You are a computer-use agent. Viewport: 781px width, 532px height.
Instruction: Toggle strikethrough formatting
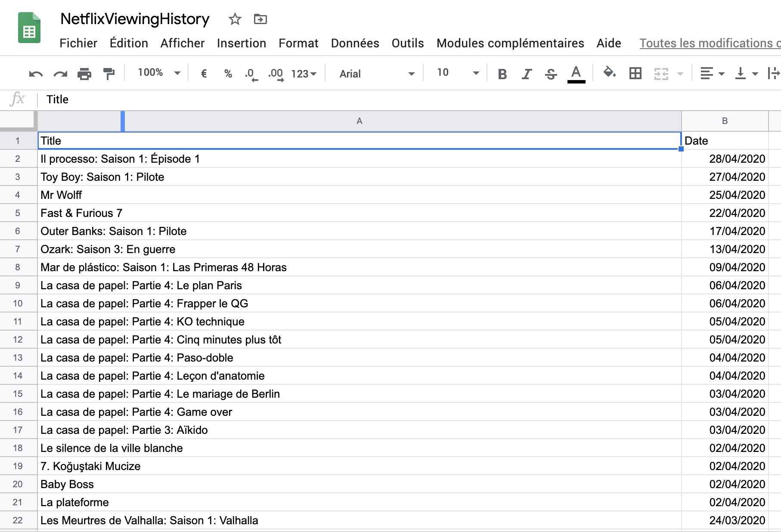[x=551, y=74]
